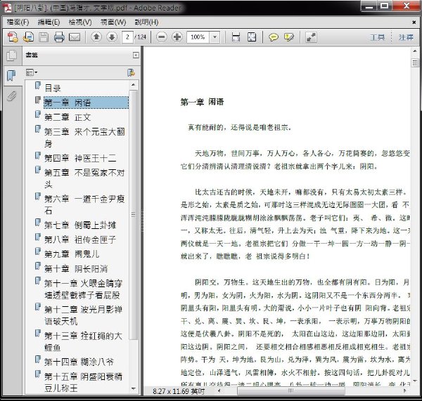422x401 pixels.
Task: Select bookmark 第五章 不是冤家不对头
Action: pyautogui.click(x=84, y=178)
